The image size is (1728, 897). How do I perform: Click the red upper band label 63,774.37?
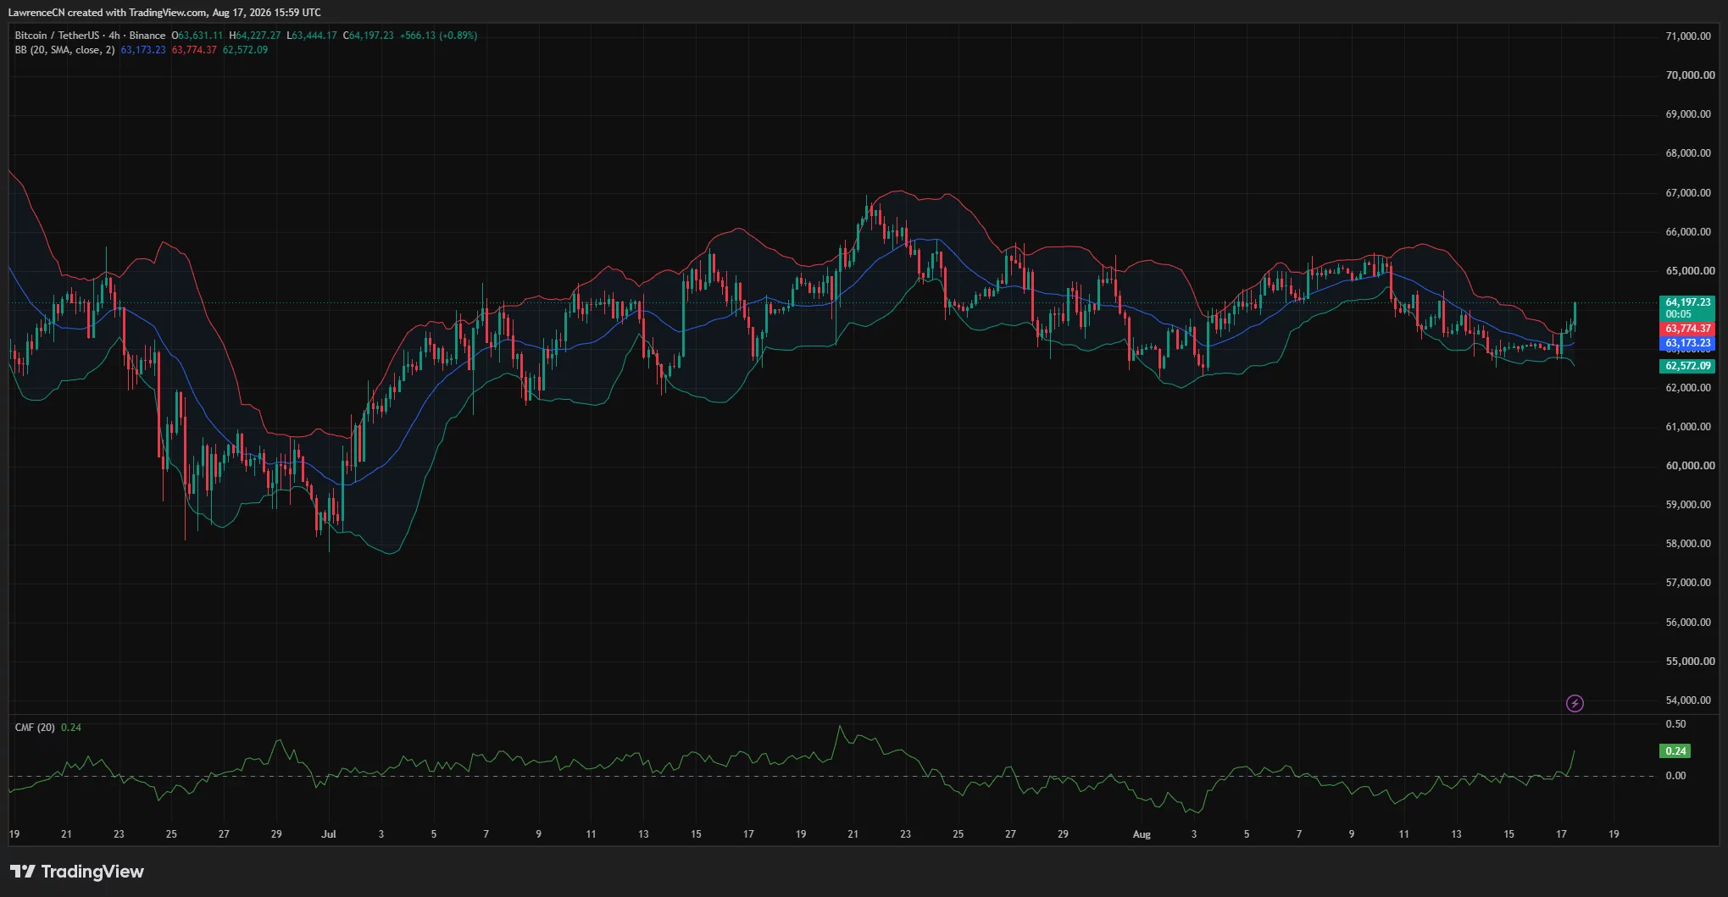coord(1687,329)
